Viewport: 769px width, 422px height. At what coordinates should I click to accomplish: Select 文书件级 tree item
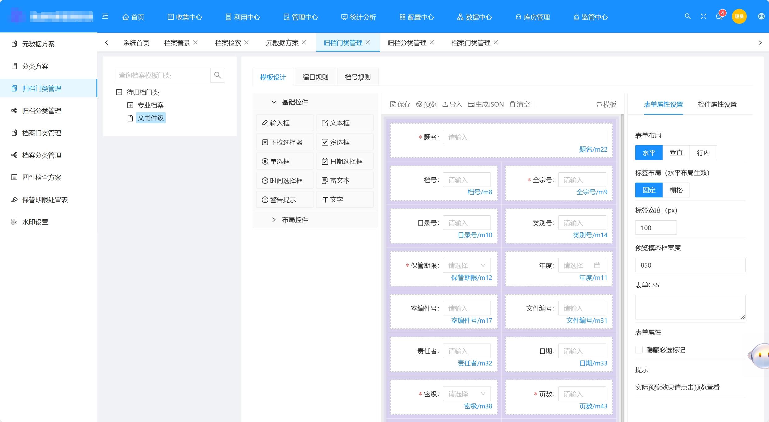tap(151, 118)
